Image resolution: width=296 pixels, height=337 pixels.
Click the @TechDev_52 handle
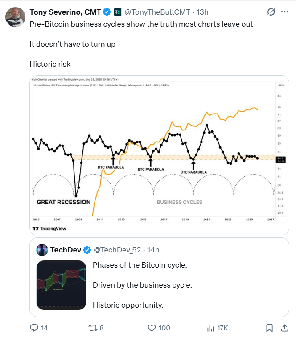[117, 250]
